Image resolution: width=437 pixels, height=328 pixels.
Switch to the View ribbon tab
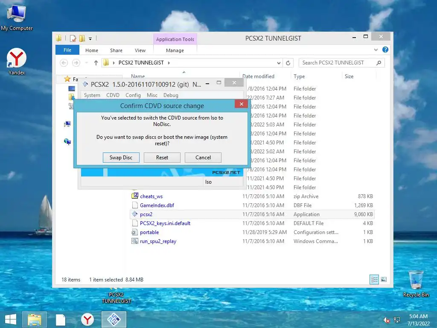click(x=140, y=50)
